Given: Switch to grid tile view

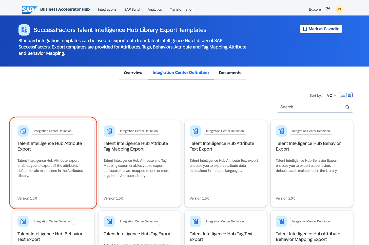Looking at the screenshot, I should 349,95.
